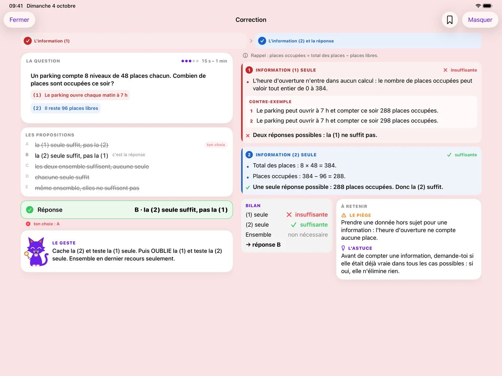502x376 pixels.
Task: Click the '15 s – 1 min' time label
Action: click(x=215, y=61)
